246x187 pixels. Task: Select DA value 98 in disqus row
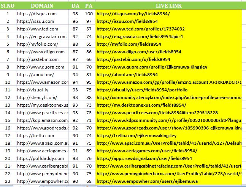[x=75, y=14]
